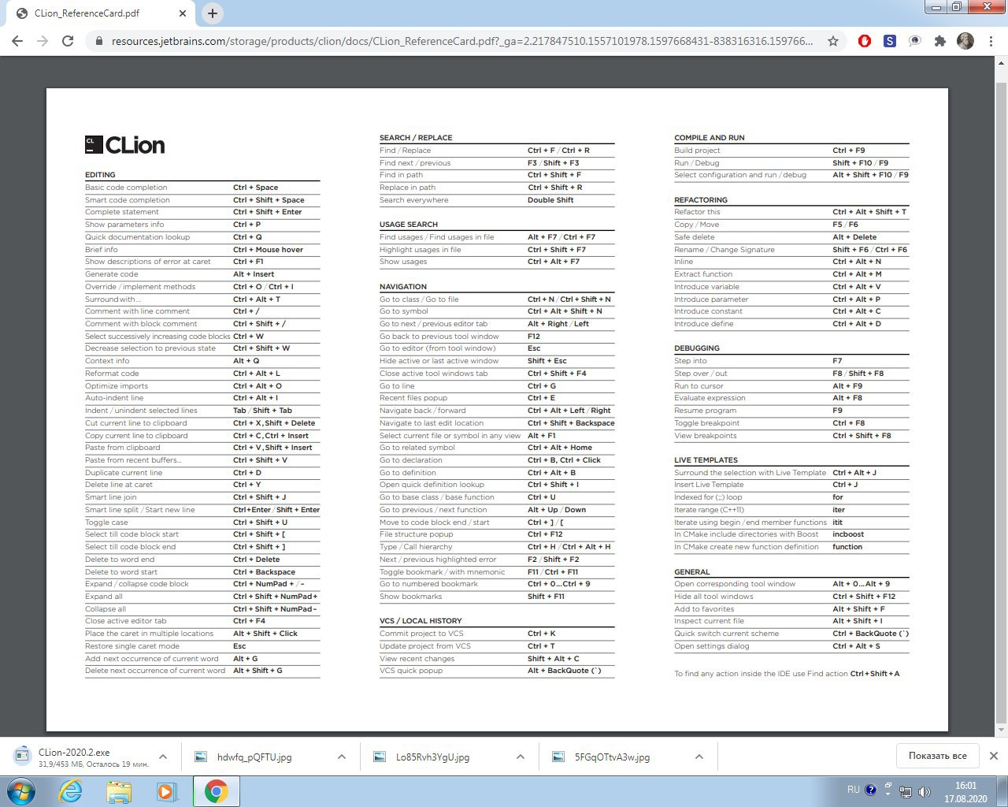Click the VCS / LOCAL HISTORY heading

point(421,621)
